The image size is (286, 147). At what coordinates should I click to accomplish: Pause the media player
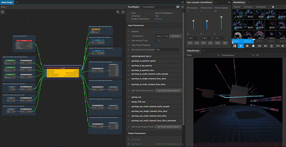pos(247,46)
